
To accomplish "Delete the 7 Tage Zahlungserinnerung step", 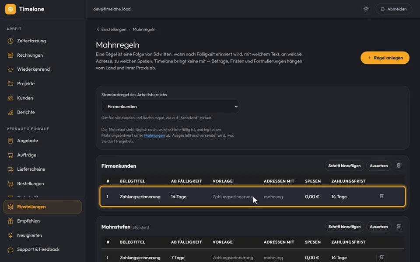I will [x=381, y=258].
